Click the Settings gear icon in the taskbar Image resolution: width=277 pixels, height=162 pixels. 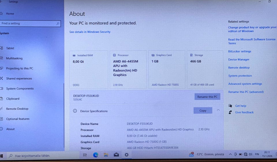126,155
